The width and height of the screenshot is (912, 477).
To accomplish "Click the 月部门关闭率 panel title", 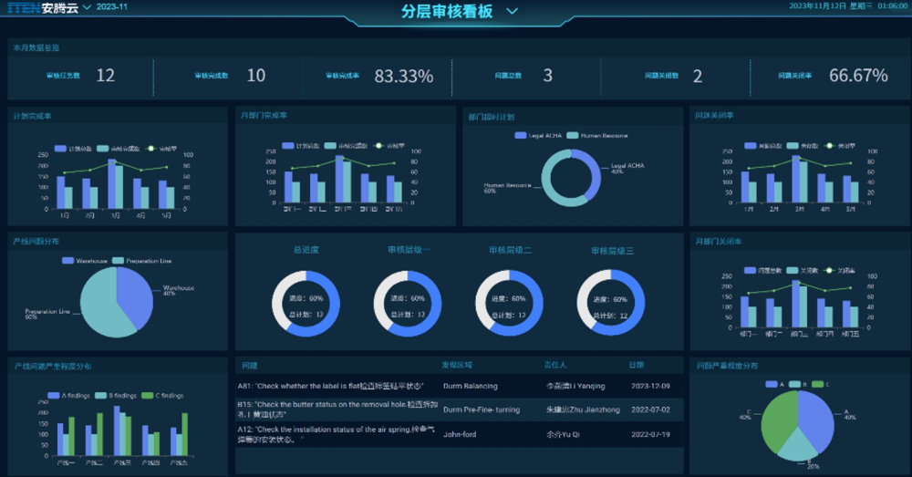I will [719, 242].
